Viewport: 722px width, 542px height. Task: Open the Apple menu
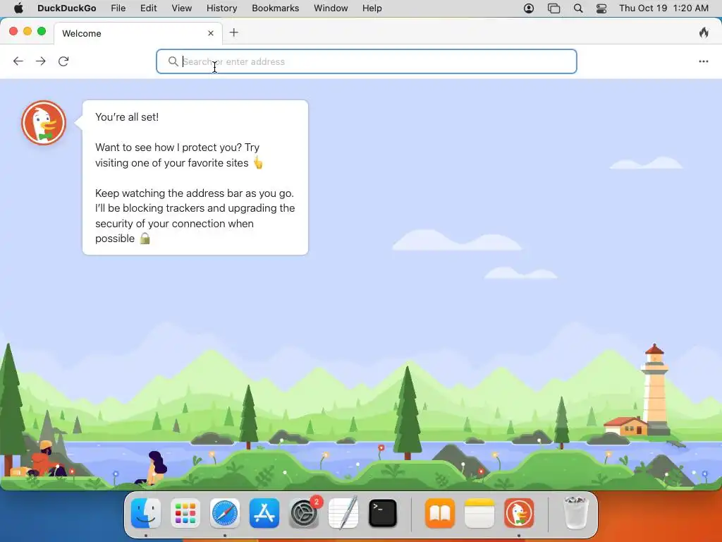pyautogui.click(x=18, y=8)
